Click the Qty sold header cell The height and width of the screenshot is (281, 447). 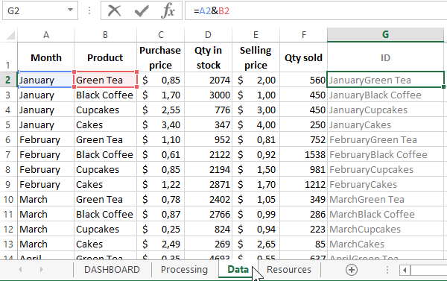(x=304, y=57)
